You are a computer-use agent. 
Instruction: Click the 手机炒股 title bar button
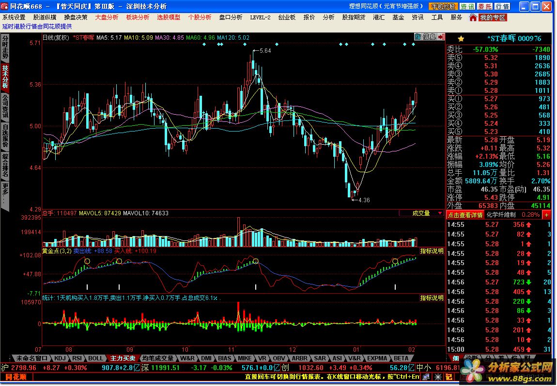coord(443,6)
